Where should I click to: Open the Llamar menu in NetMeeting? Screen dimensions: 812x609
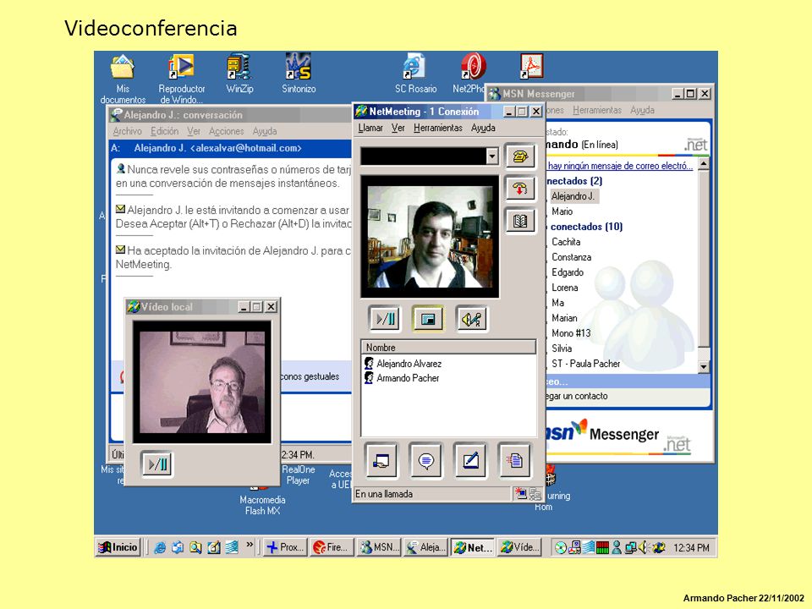[370, 128]
